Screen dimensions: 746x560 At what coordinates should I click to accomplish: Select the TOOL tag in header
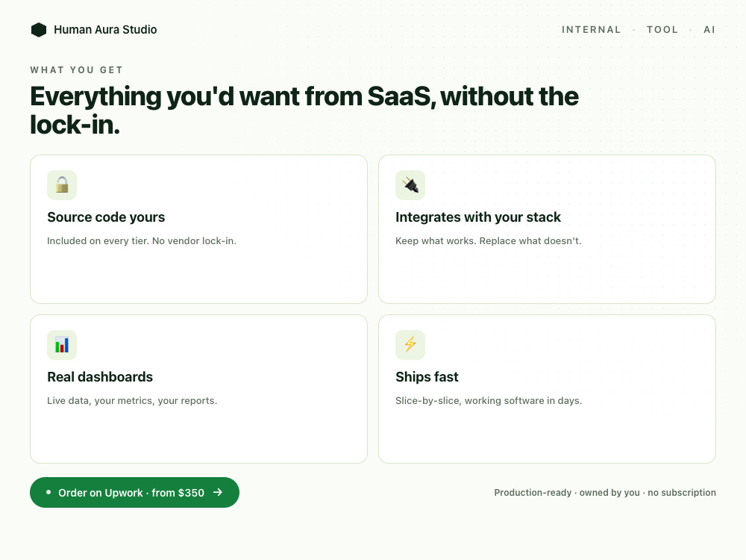(662, 30)
